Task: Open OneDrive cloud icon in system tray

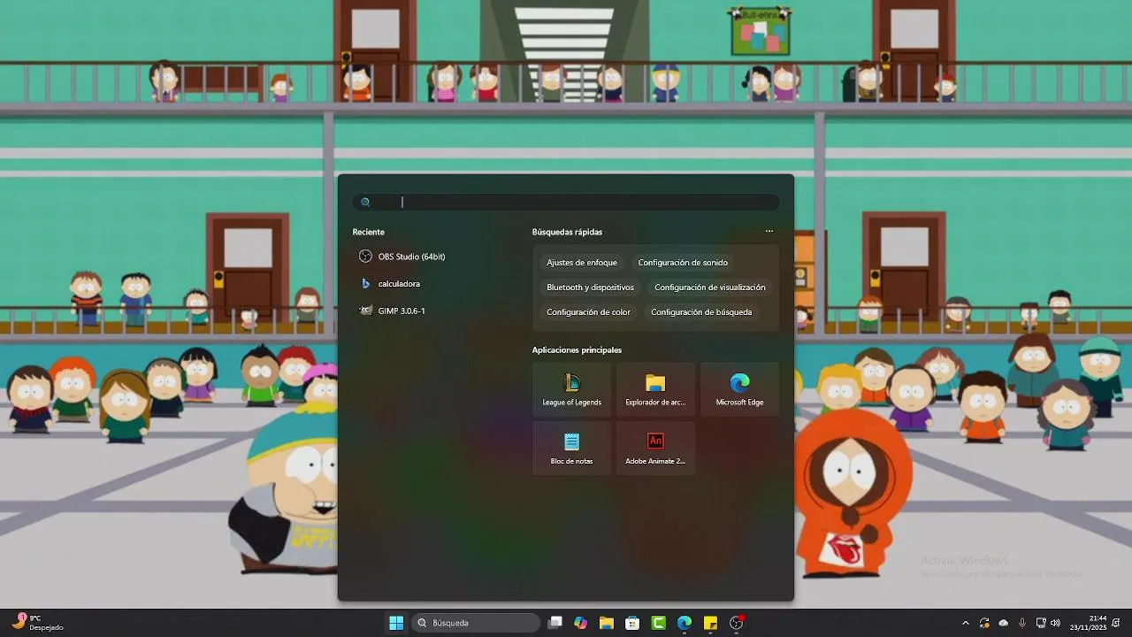Action: 1004,623
